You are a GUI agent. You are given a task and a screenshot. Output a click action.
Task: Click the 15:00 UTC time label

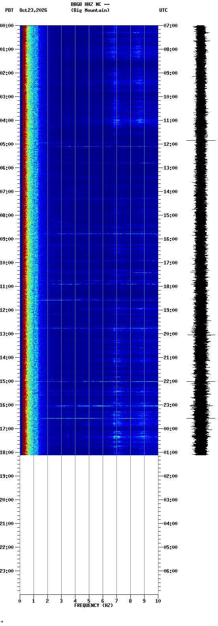(171, 215)
